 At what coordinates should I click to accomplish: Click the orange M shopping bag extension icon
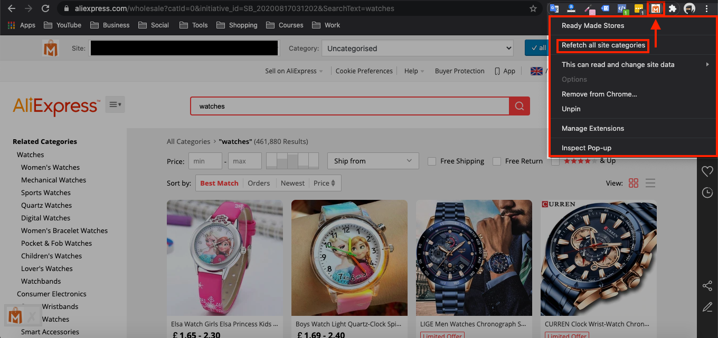point(656,9)
